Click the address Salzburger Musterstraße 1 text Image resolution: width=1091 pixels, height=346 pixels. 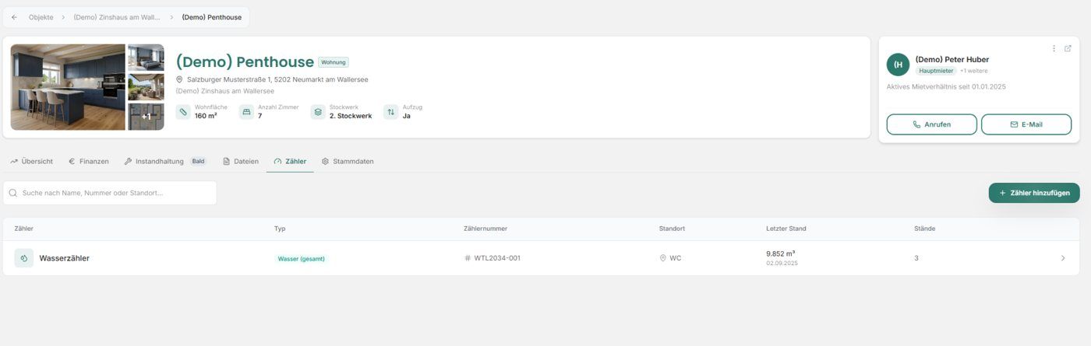277,79
